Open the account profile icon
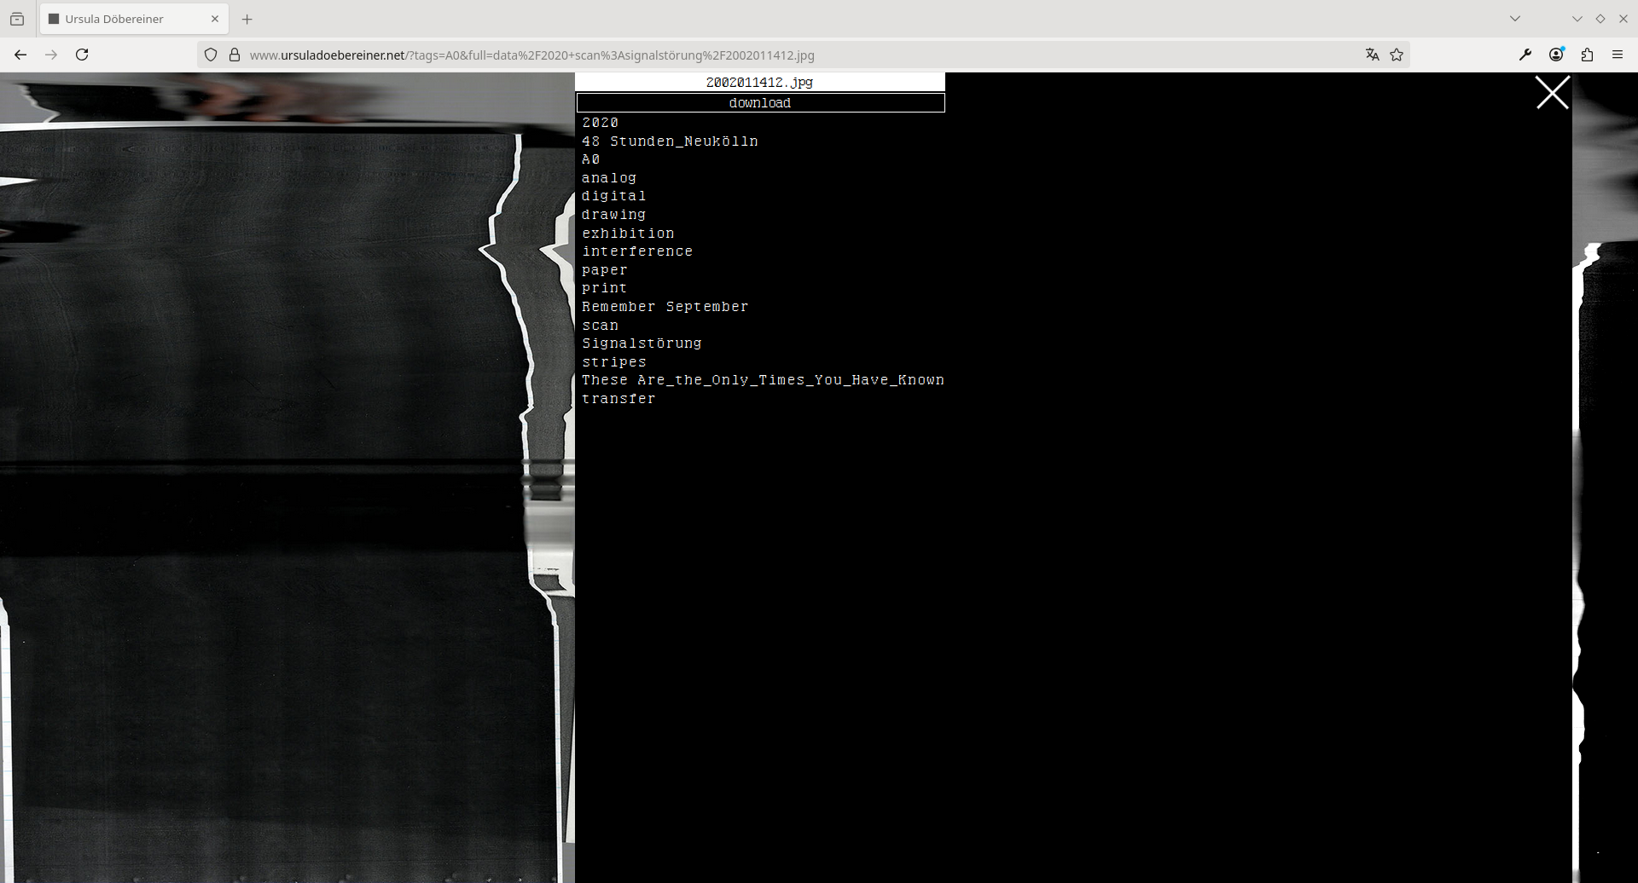 coord(1556,55)
